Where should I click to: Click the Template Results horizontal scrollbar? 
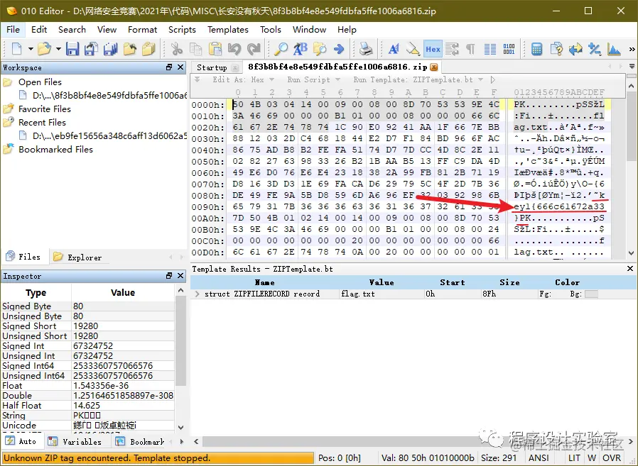[413, 441]
